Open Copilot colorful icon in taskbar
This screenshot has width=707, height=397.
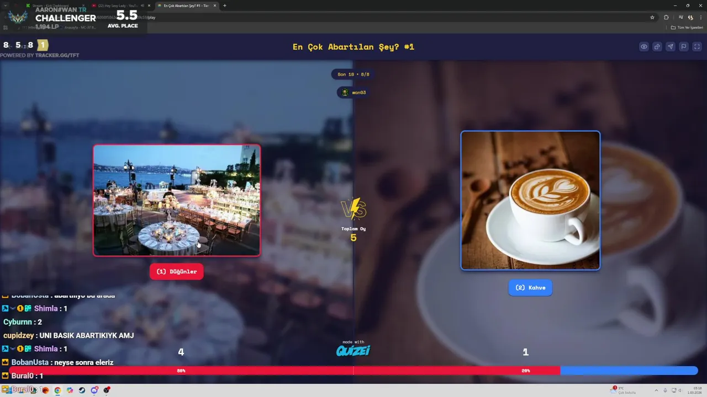click(70, 390)
